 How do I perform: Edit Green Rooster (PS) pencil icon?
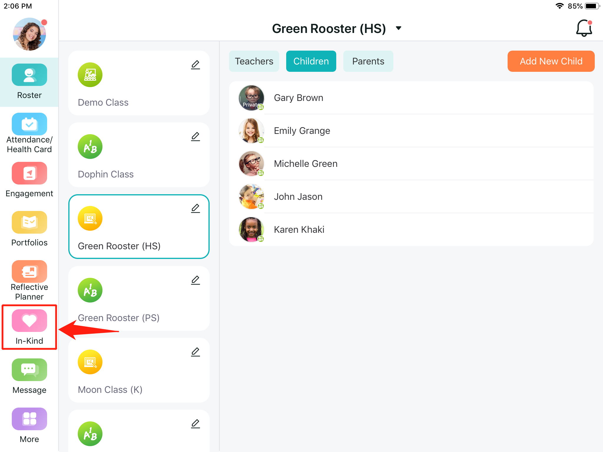(x=196, y=280)
